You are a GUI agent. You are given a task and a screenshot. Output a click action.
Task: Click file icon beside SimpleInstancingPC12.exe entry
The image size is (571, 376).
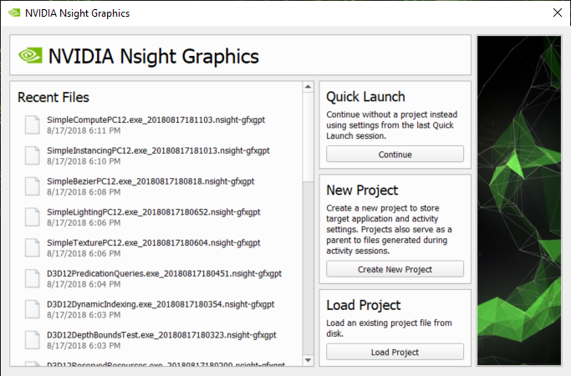[x=33, y=155]
